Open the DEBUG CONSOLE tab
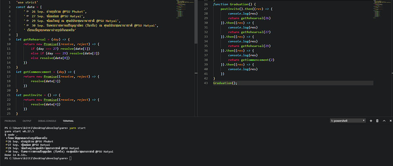The image size is (393, 166). [47, 121]
